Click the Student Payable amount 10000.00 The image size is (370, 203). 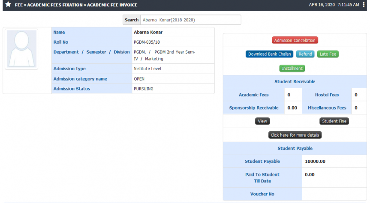pos(315,161)
